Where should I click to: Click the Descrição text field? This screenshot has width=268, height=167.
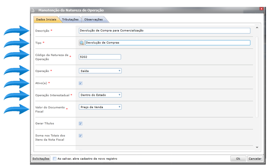point(165,31)
